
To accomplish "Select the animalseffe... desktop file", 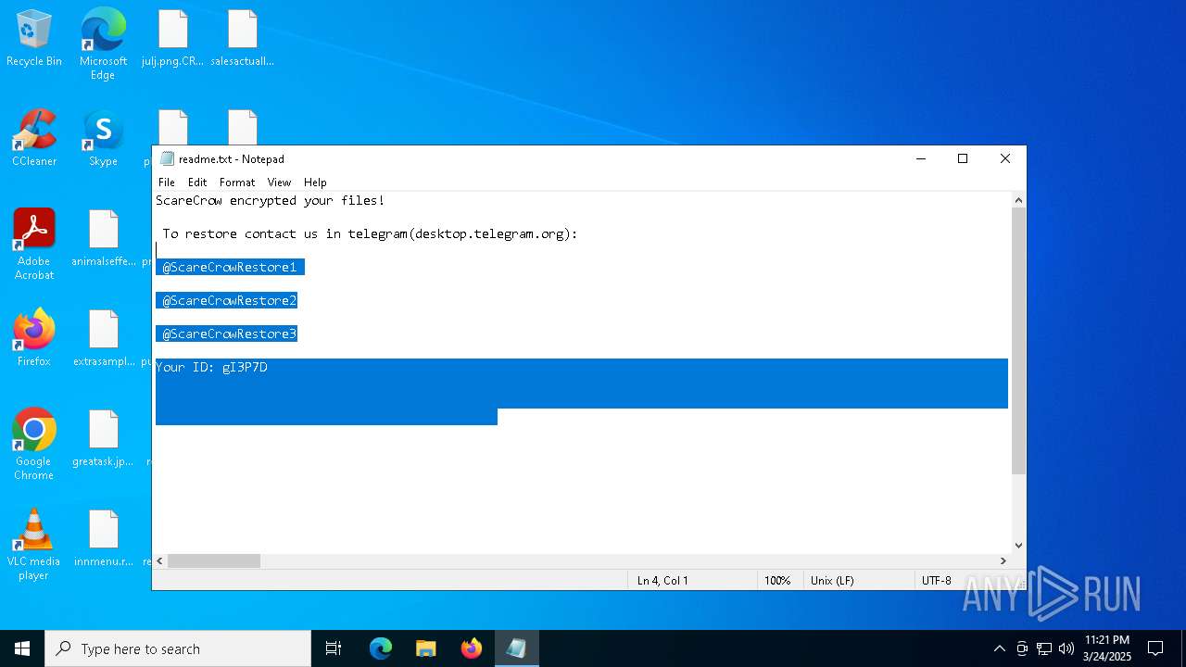I will (x=103, y=238).
